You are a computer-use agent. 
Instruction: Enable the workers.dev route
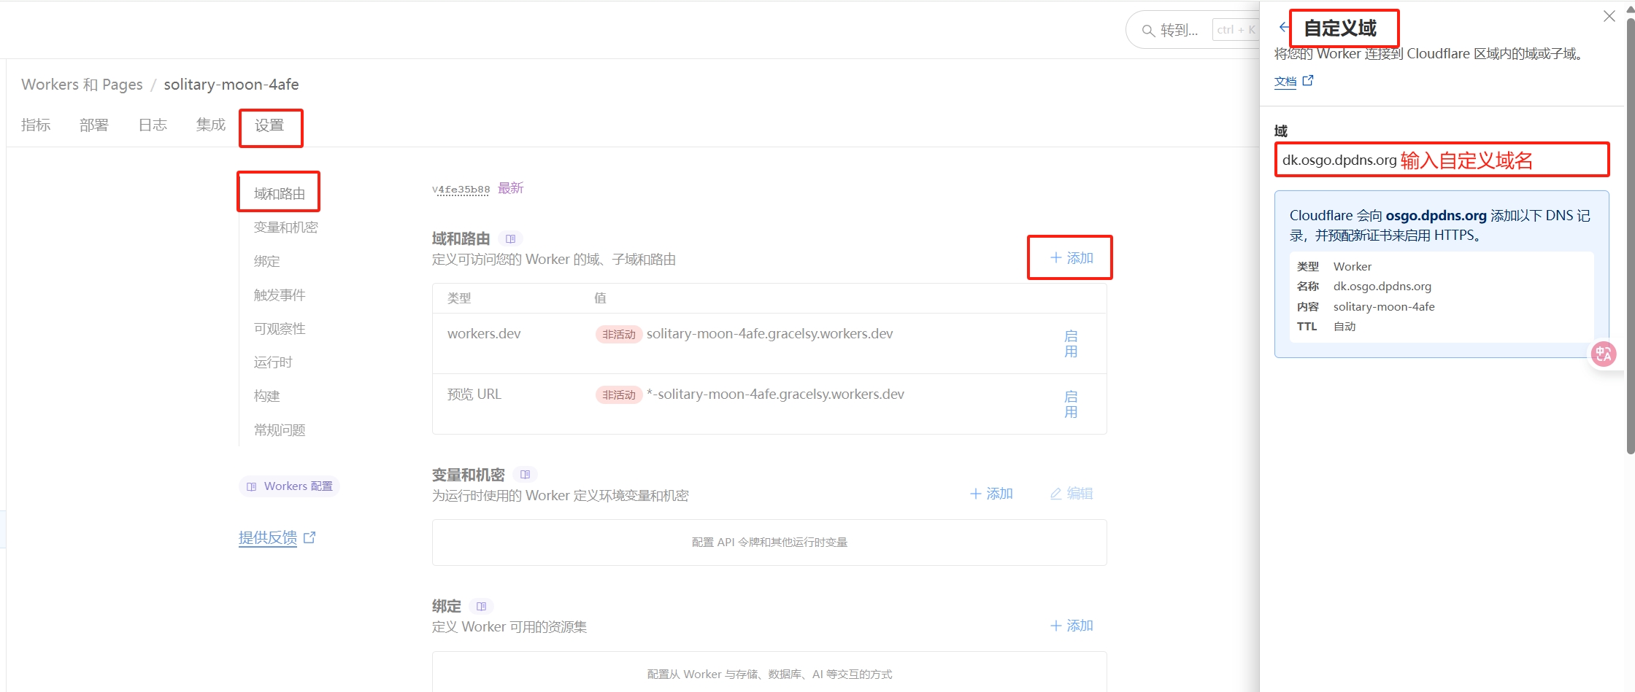(x=1071, y=343)
